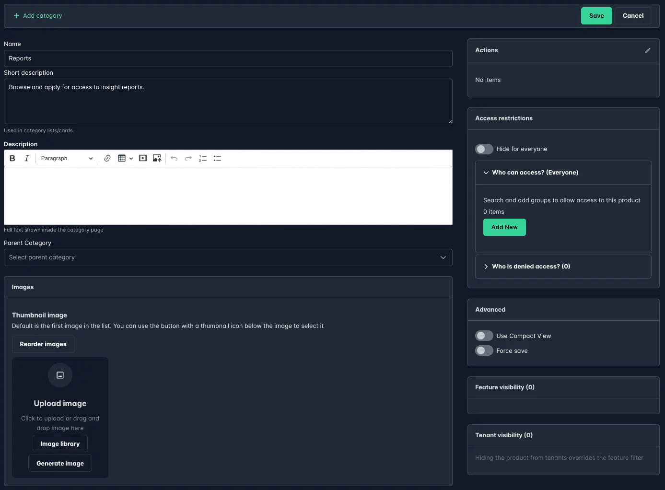Viewport: 665px width, 490px height.
Task: Undo the last description edit
Action: (x=174, y=158)
